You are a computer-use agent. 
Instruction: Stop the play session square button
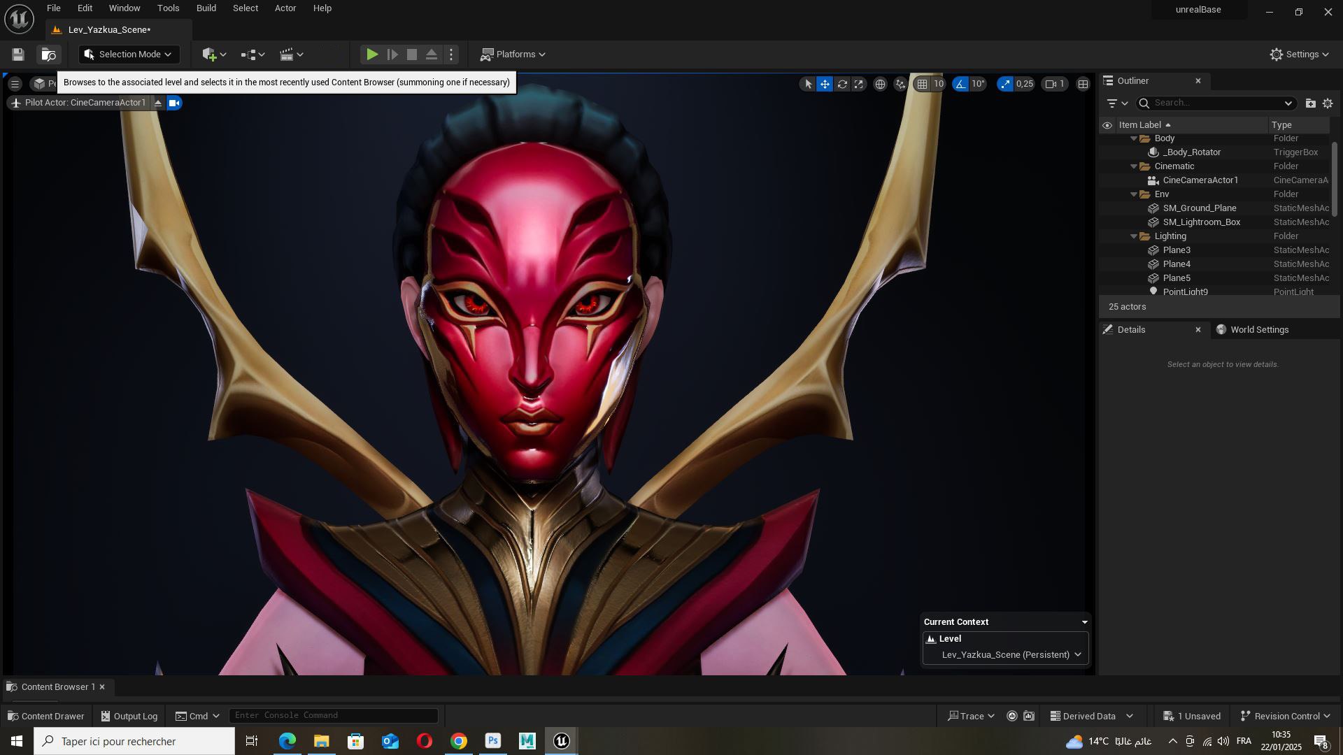click(x=412, y=55)
